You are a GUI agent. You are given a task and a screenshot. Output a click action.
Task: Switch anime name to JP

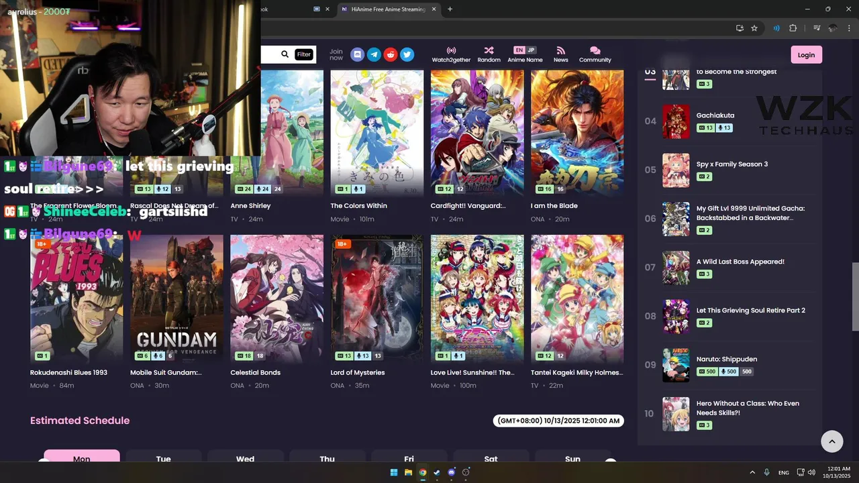click(532, 50)
